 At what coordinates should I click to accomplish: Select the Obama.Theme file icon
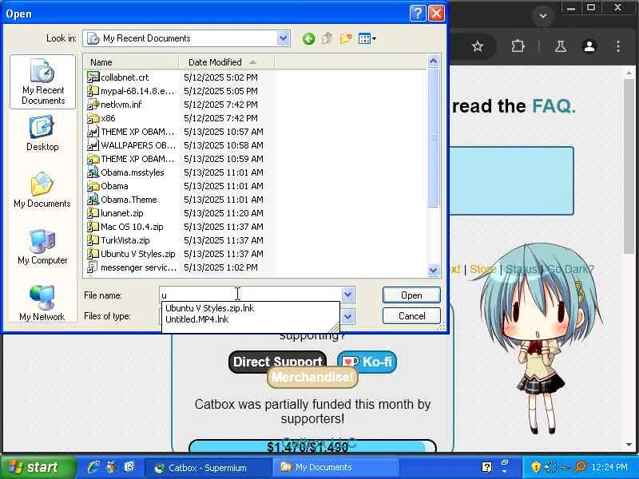pos(93,200)
